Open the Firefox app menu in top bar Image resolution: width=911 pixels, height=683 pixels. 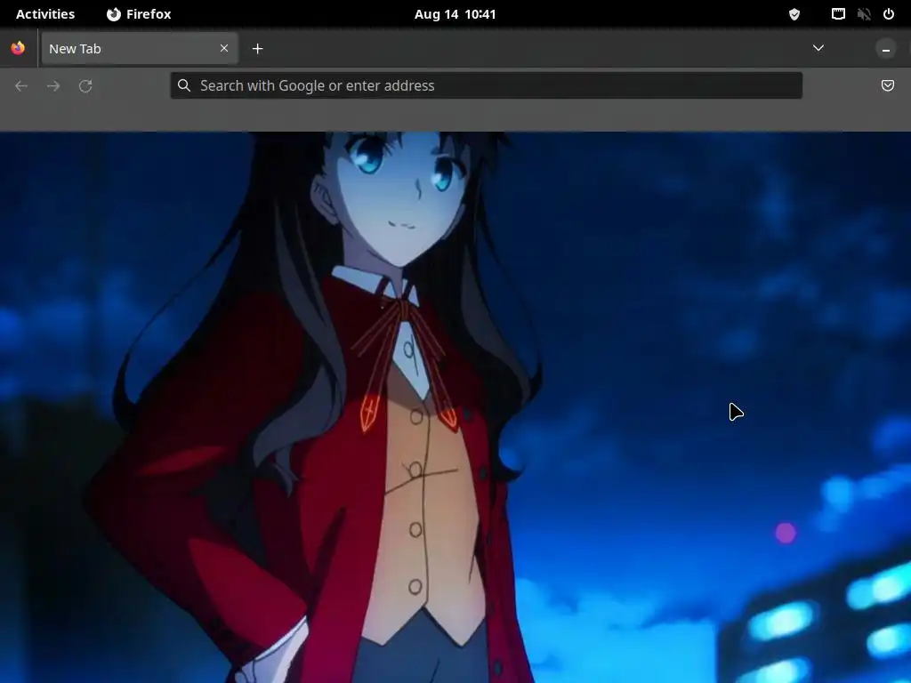pos(139,14)
